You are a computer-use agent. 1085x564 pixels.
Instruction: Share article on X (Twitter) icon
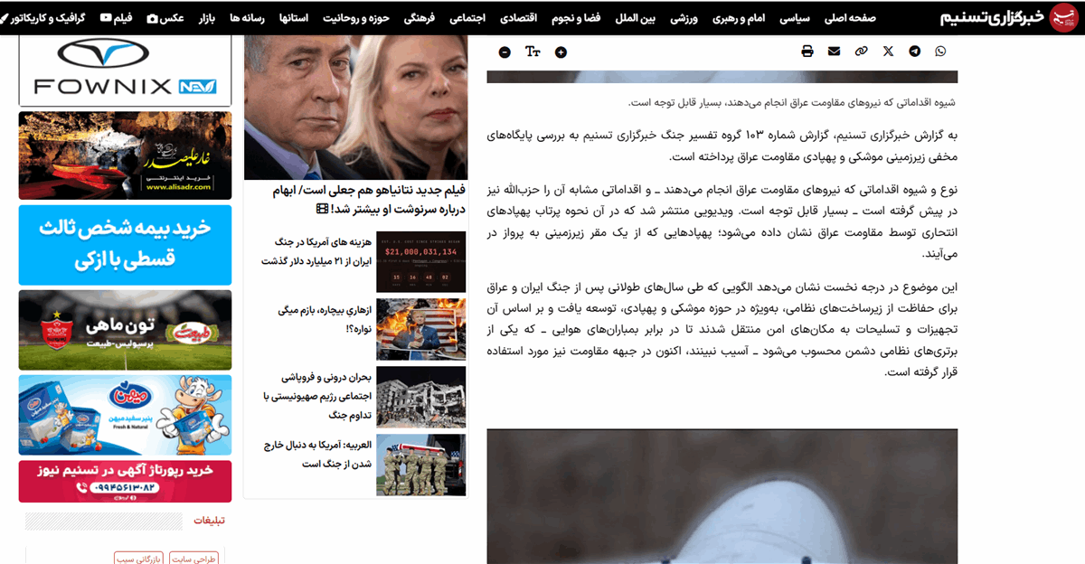click(888, 52)
